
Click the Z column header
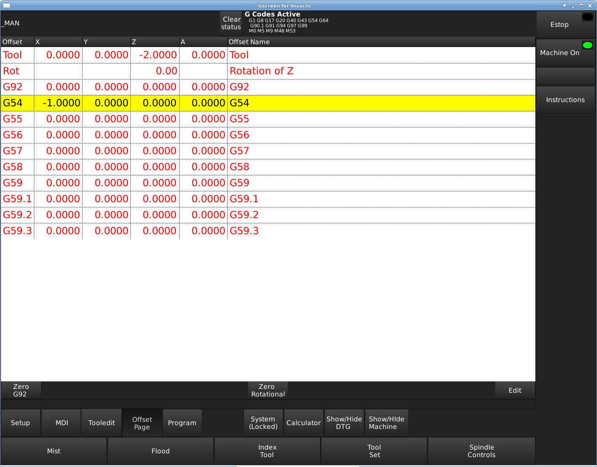point(155,42)
